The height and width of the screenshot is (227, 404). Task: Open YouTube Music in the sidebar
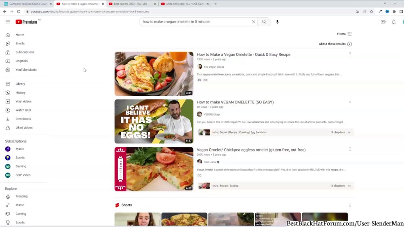pyautogui.click(x=25, y=70)
